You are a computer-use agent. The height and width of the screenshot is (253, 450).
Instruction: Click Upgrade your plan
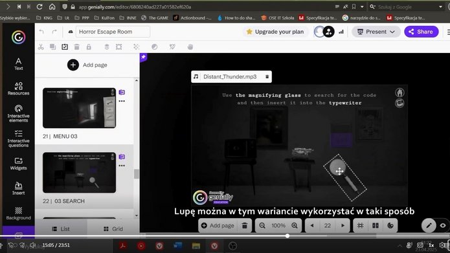(275, 32)
